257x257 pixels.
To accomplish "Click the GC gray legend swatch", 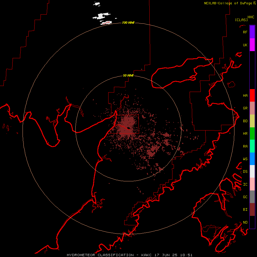I will [x=252, y=197].
